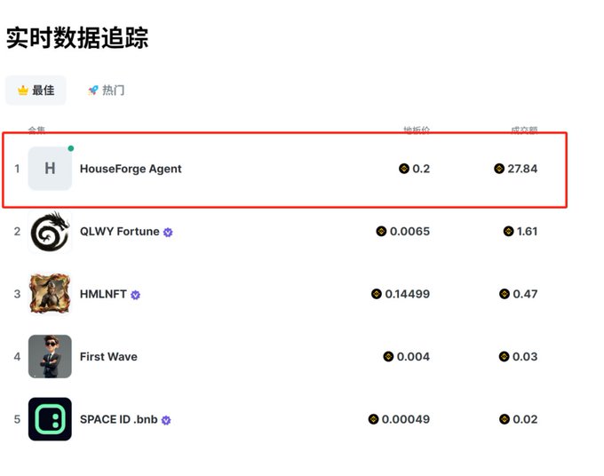Switch to the 最佳 tab
This screenshot has width=604, height=476.
(36, 91)
